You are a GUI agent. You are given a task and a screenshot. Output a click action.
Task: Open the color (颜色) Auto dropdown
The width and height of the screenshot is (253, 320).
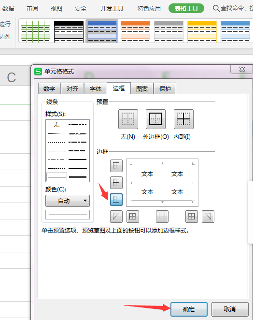tap(68, 201)
